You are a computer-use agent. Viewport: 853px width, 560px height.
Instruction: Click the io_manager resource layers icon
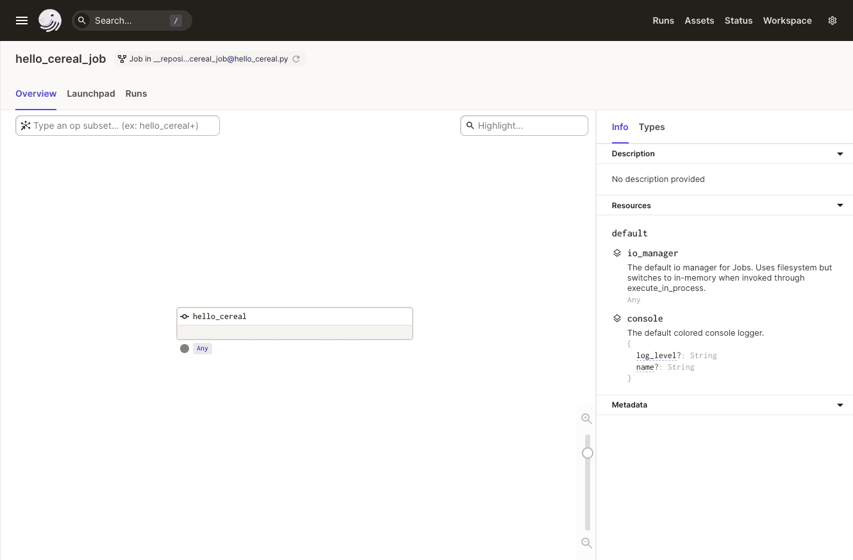tap(617, 253)
